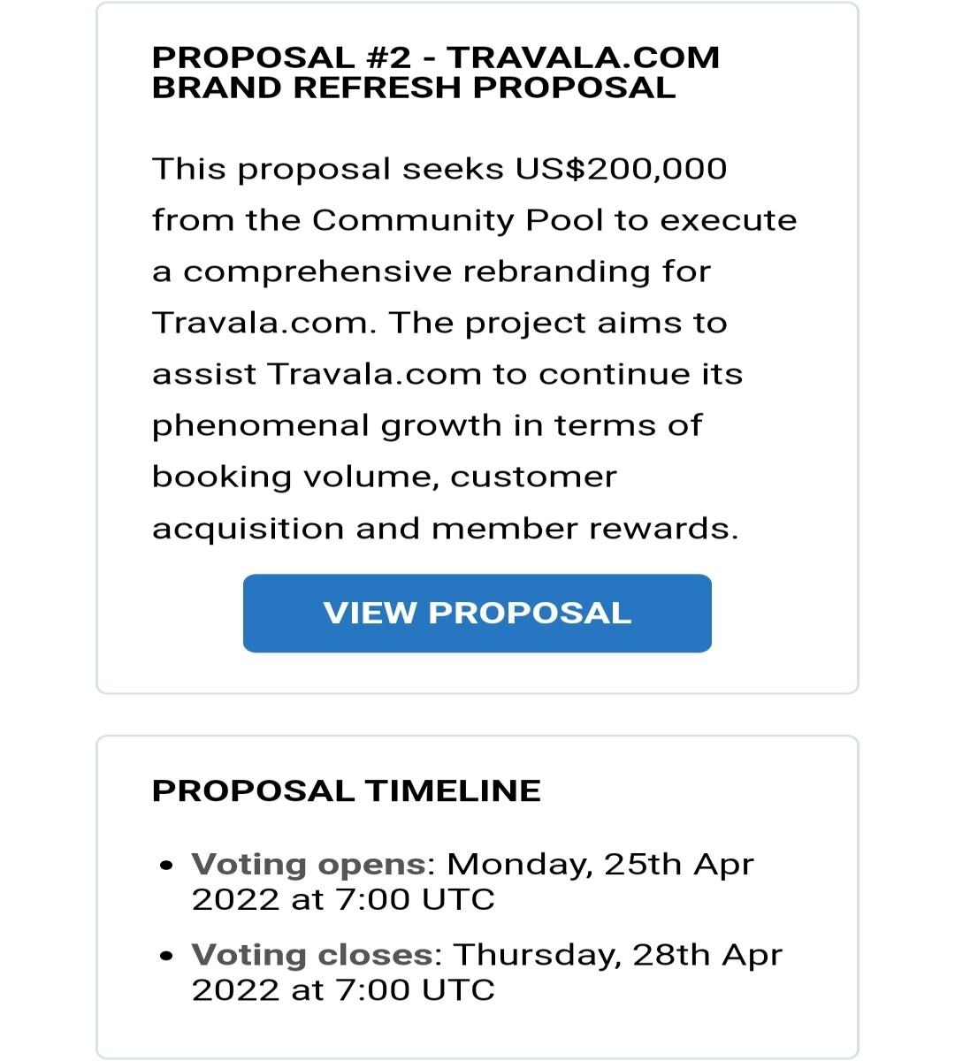Click 'customer' in the proposal description
The height and width of the screenshot is (1061, 955).
point(533,477)
